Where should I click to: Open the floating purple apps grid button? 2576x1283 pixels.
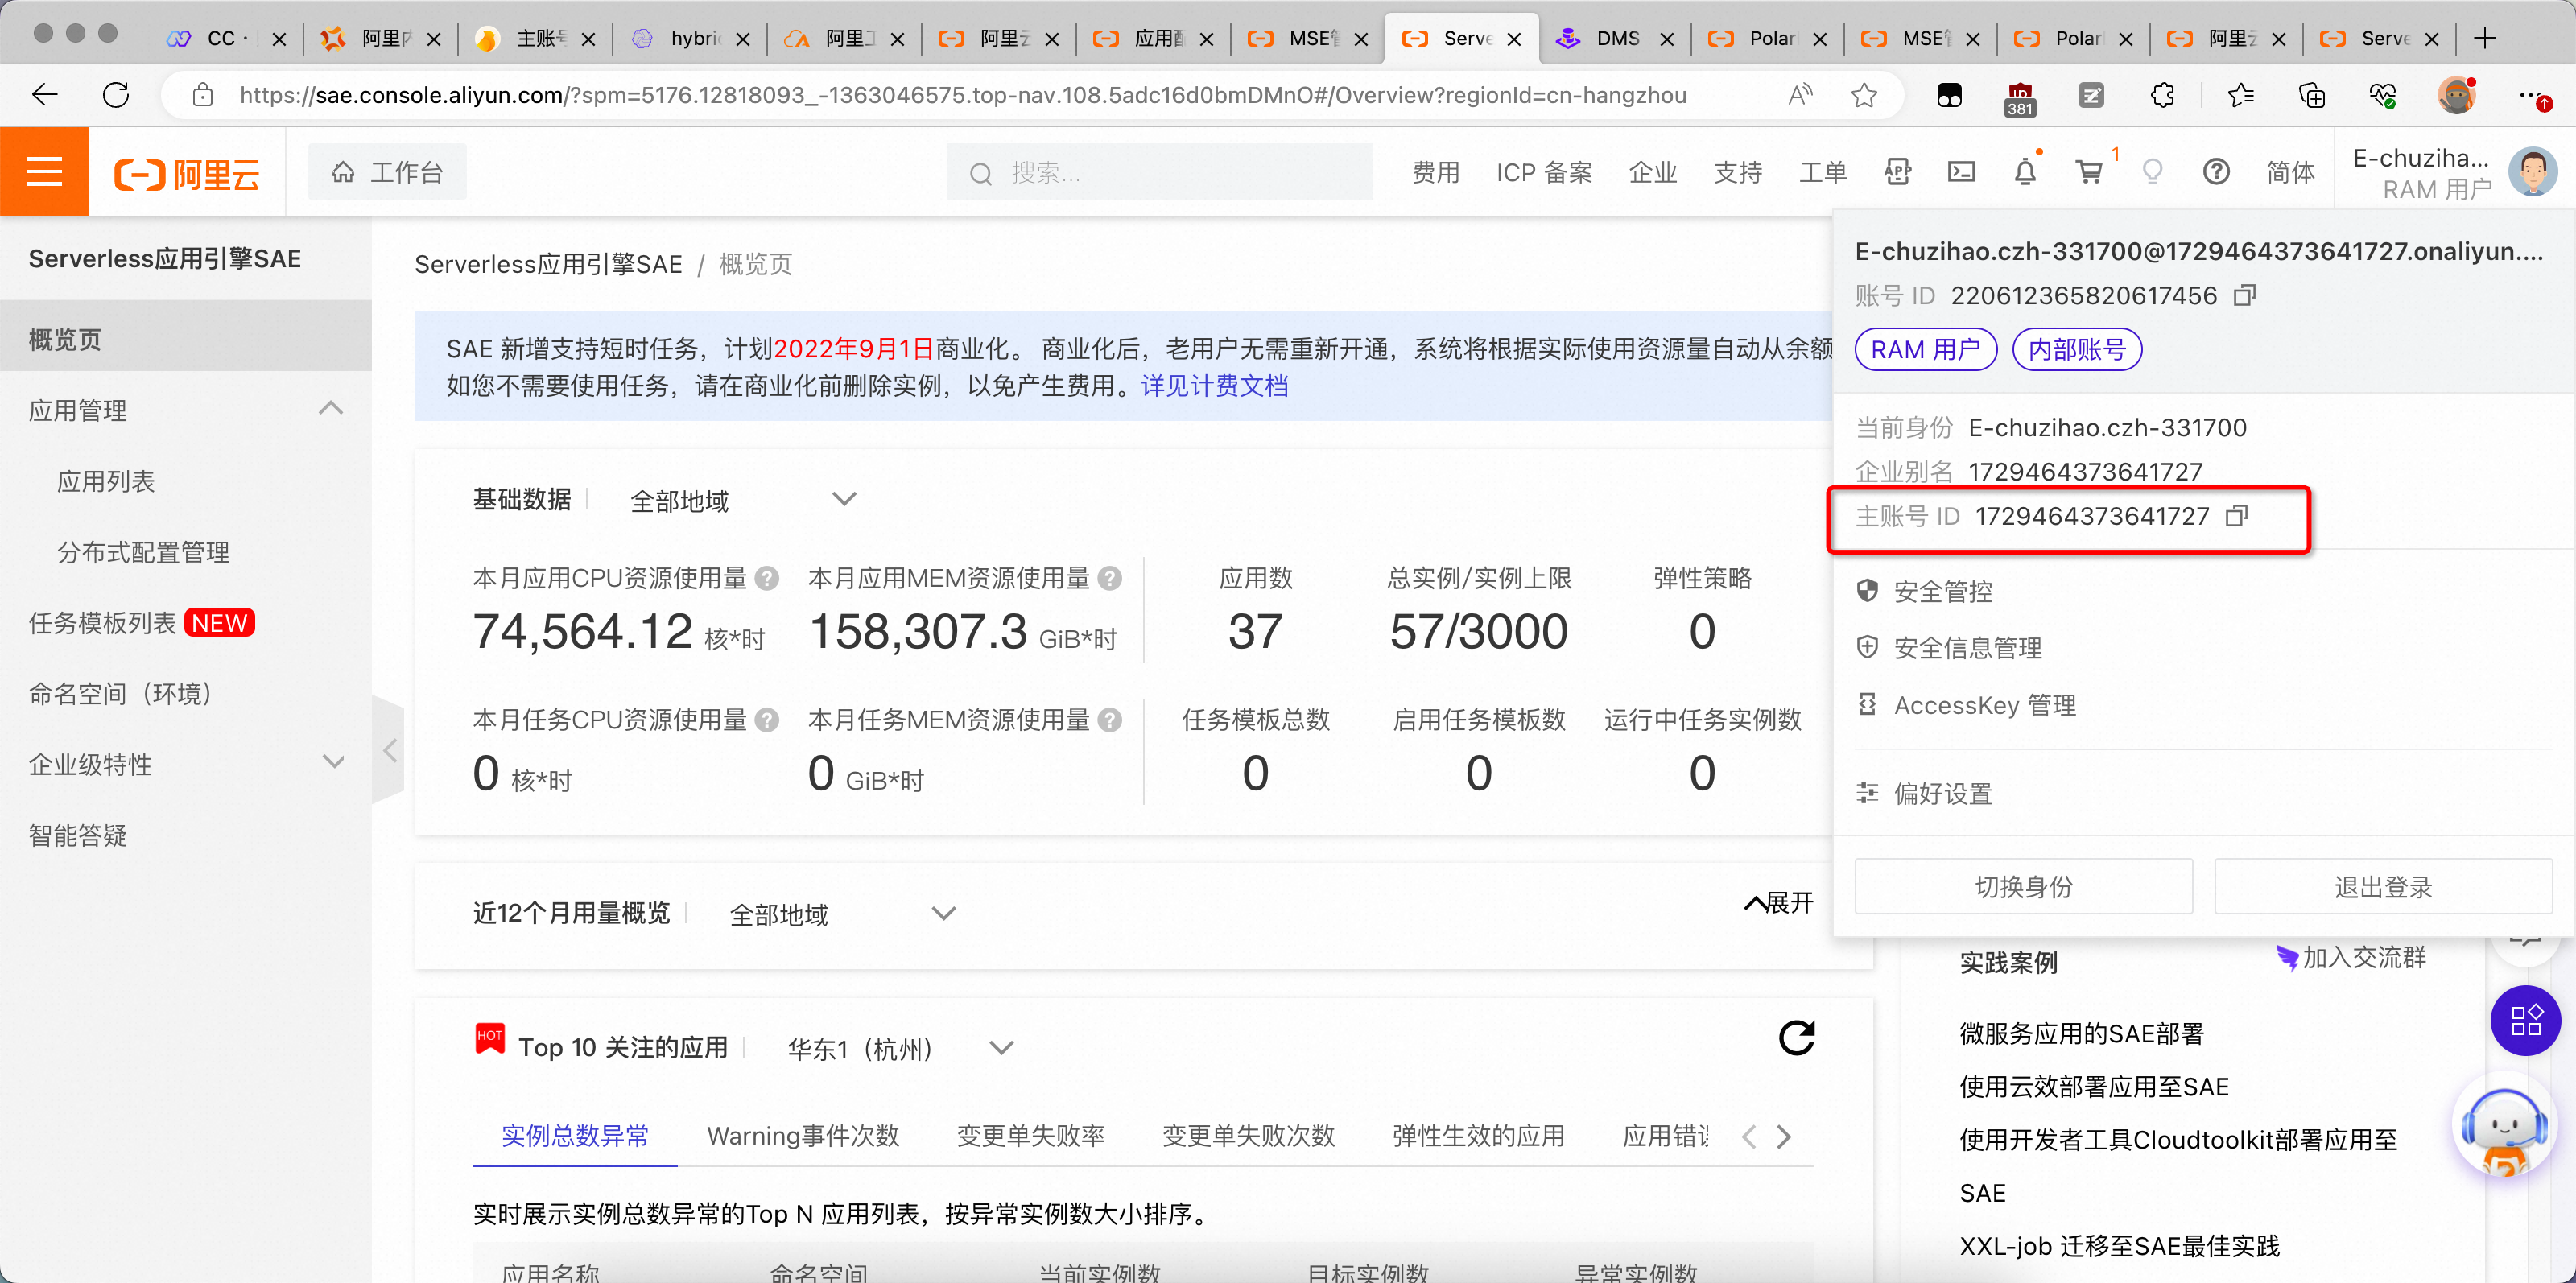[2525, 1020]
